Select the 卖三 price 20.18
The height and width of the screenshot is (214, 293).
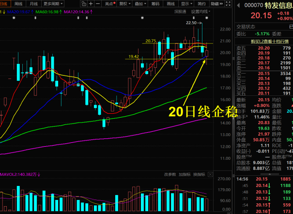(263, 58)
